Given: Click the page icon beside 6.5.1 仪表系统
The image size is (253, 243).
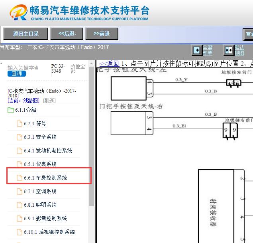Looking at the screenshot, I should pyautogui.click(x=20, y=164).
